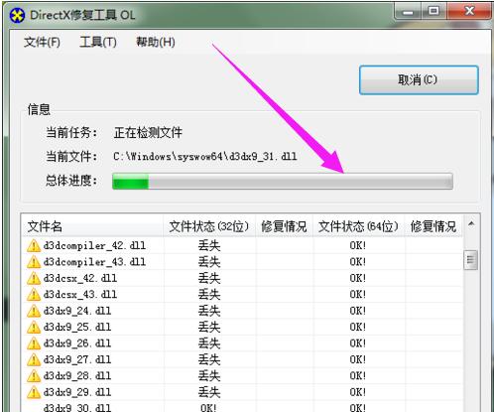Open the 文件(F) menu
This screenshot has height=412, width=494.
(x=42, y=42)
